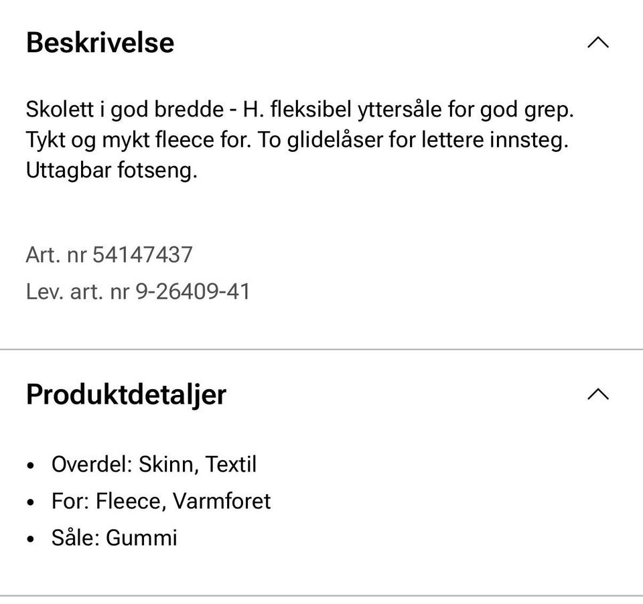Viewport: 643px width, 604px height.
Task: Click the word 'Varmforet'
Action: [222, 501]
